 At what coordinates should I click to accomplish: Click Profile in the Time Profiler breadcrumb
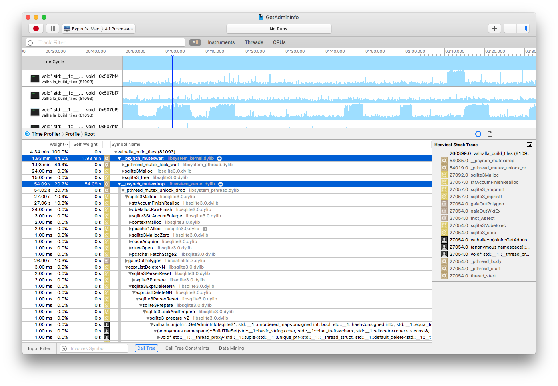click(72, 134)
